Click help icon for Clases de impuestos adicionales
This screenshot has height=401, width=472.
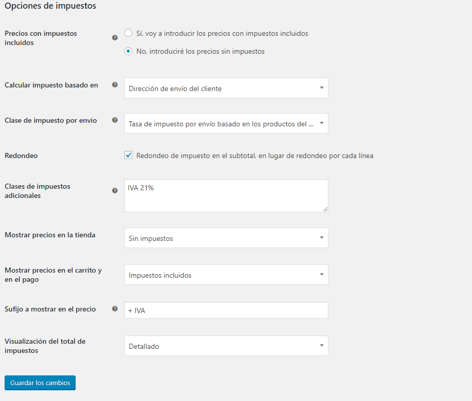tap(115, 191)
